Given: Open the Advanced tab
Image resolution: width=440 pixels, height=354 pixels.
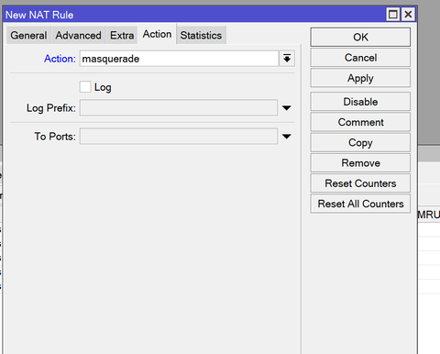Looking at the screenshot, I should click(79, 36).
